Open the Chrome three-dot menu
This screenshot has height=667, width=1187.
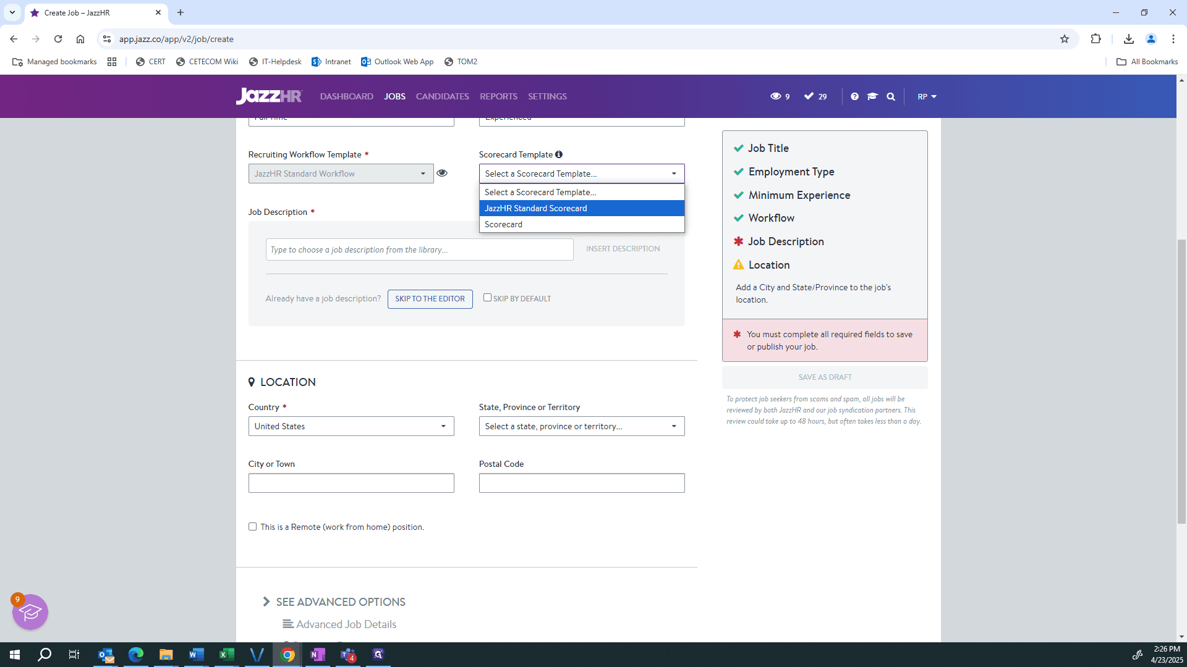coord(1173,39)
